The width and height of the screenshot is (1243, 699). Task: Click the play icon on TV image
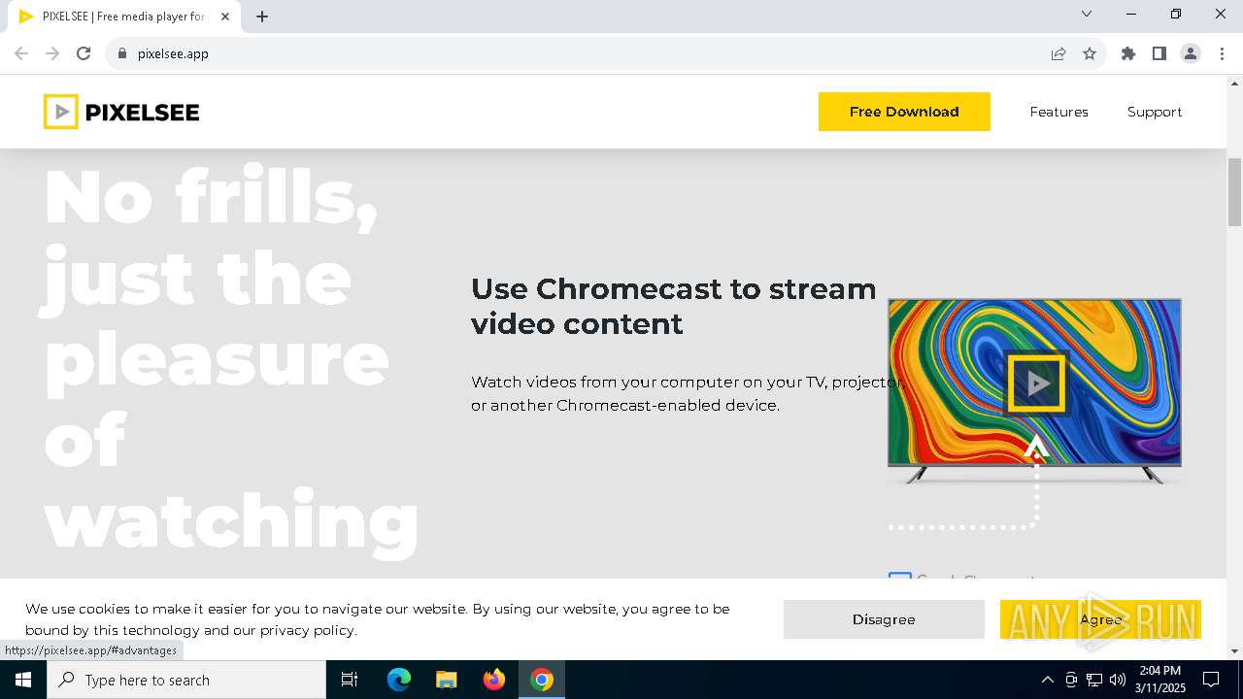[x=1036, y=383]
